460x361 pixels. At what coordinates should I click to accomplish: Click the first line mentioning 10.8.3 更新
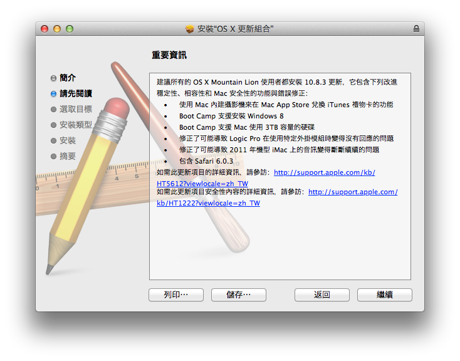277,82
